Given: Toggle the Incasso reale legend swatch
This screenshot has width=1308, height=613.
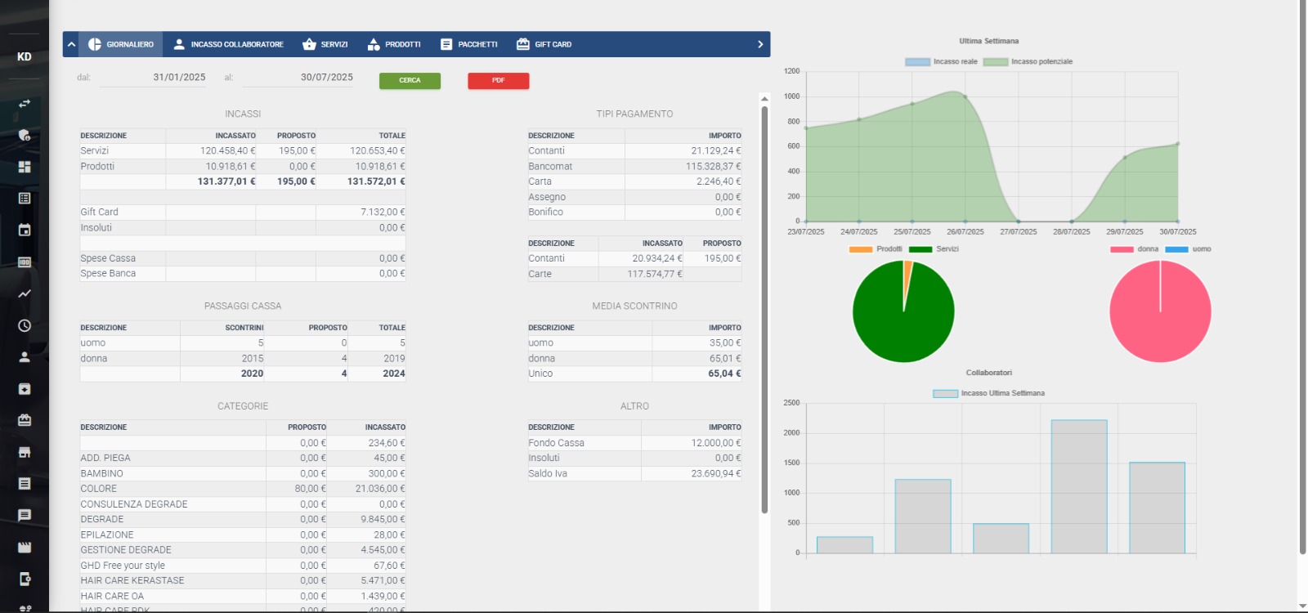Looking at the screenshot, I should tap(917, 61).
